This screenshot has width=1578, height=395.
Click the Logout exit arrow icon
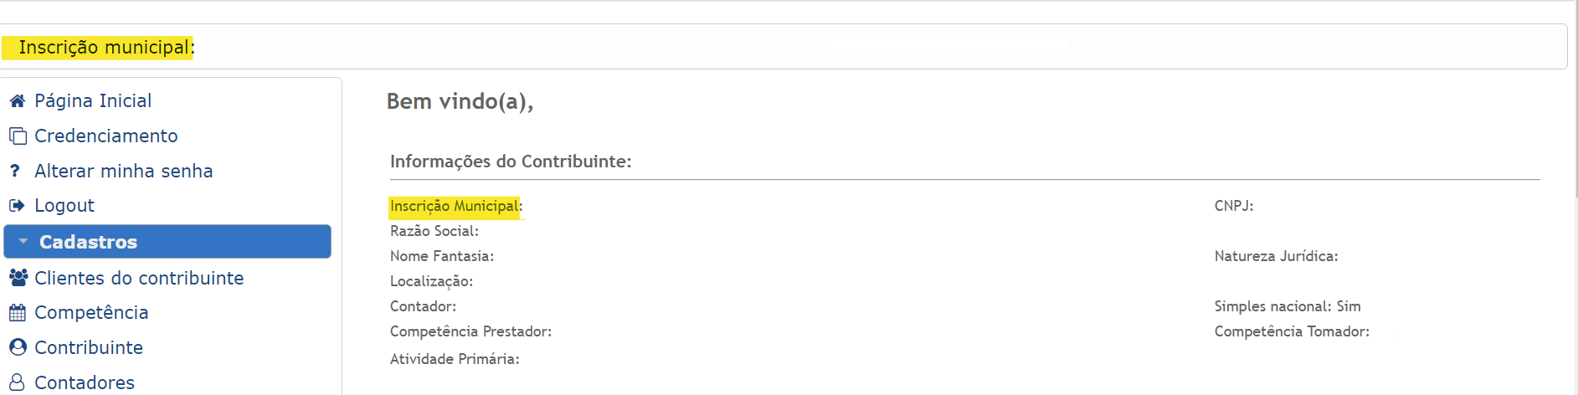18,205
